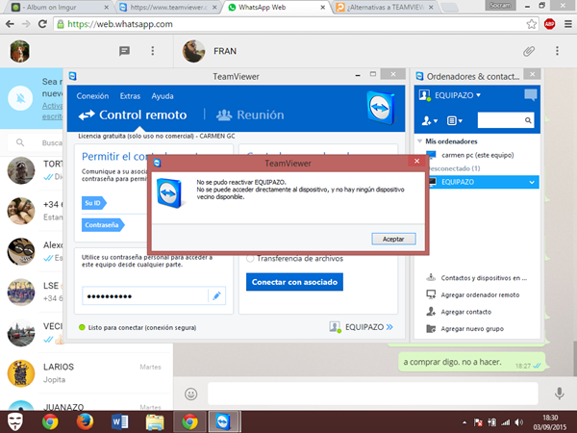
Task: Click the browser back arrow
Action: pyautogui.click(x=10, y=24)
